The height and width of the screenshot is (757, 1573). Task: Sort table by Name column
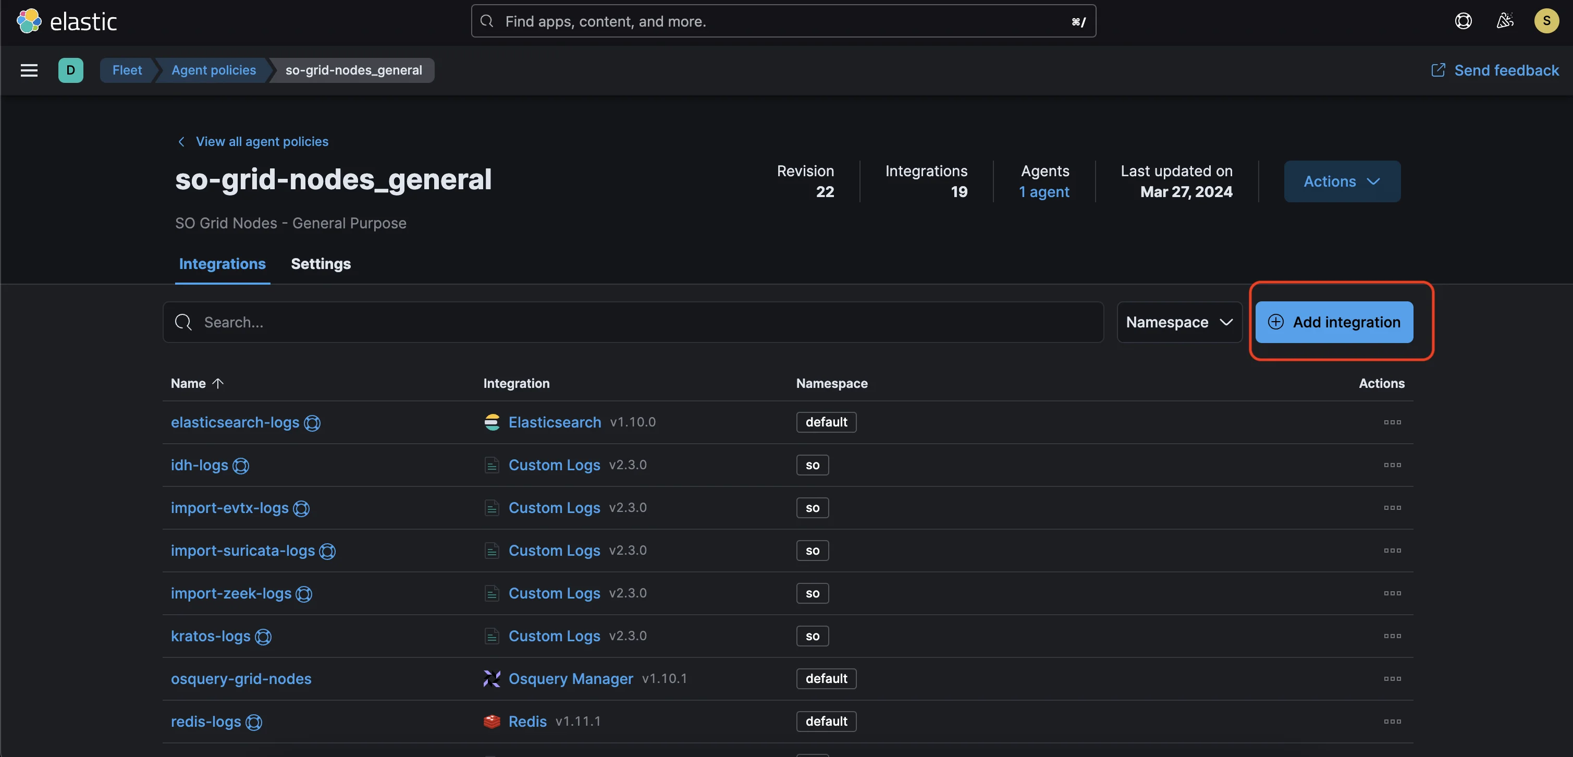[x=197, y=383]
